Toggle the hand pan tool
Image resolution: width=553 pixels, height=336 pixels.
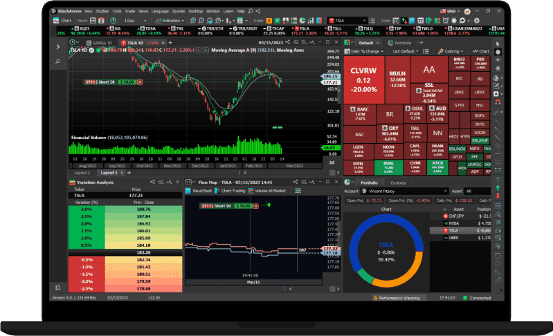[498, 52]
